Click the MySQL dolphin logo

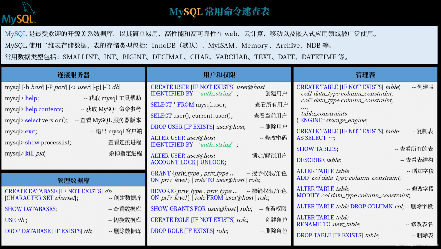point(19,13)
